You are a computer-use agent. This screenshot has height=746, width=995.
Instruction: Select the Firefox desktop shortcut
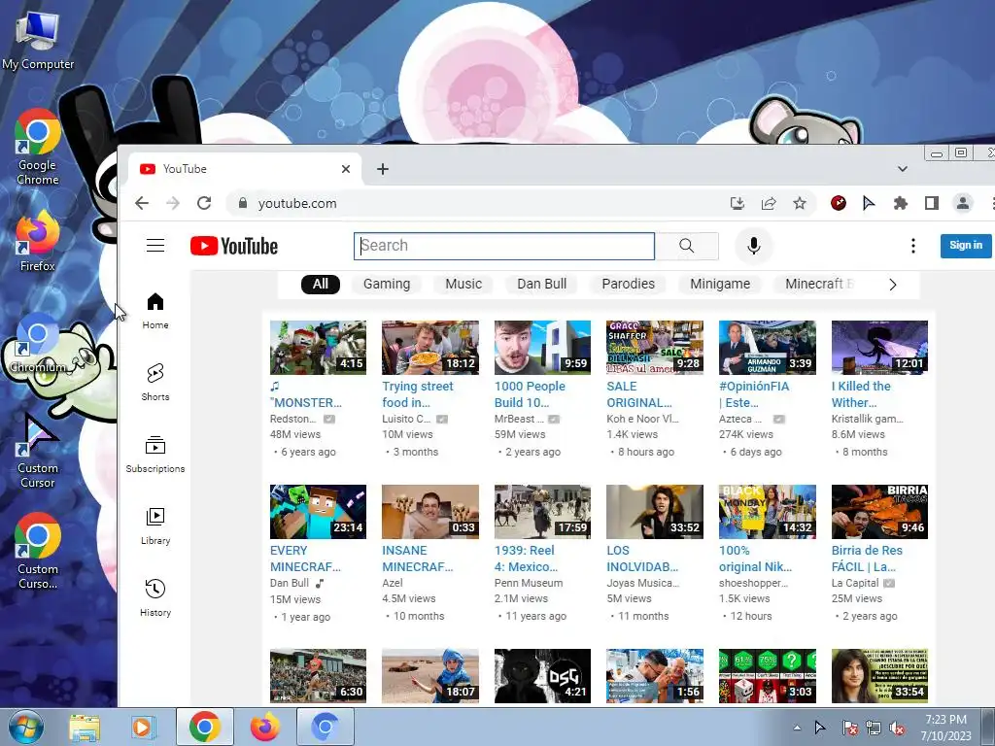coord(38,241)
